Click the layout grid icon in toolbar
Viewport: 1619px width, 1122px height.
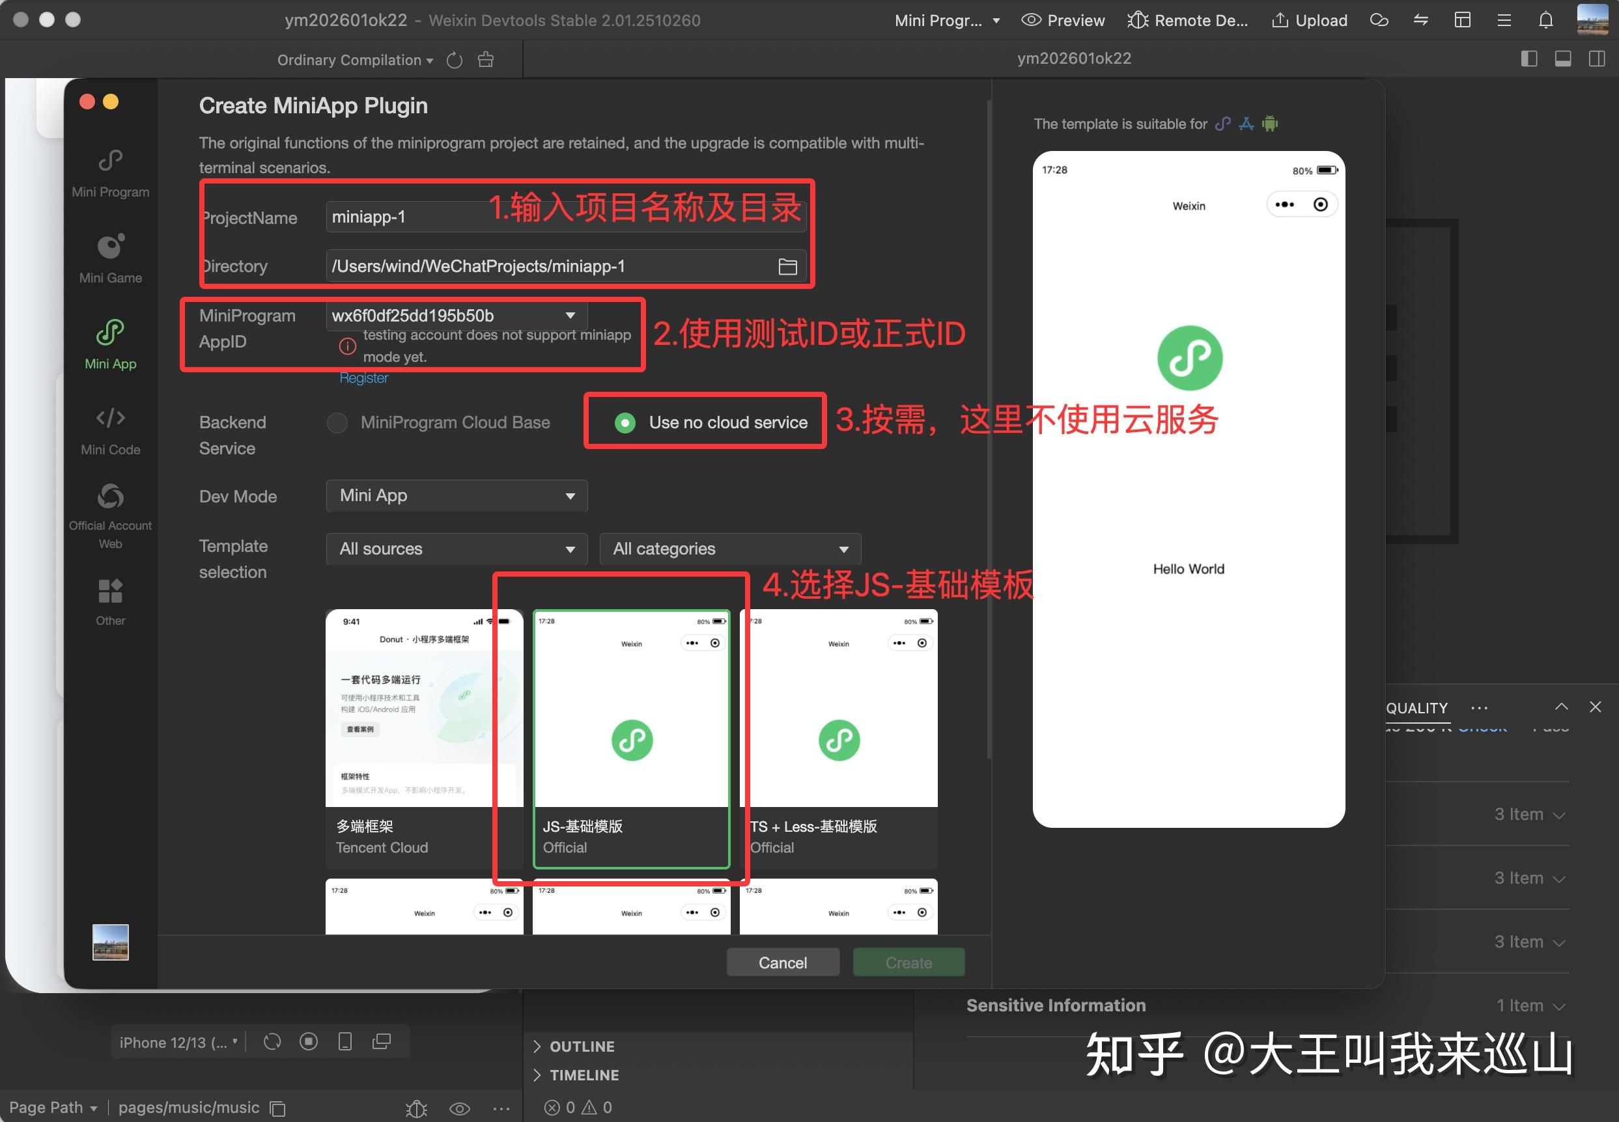pos(1462,20)
